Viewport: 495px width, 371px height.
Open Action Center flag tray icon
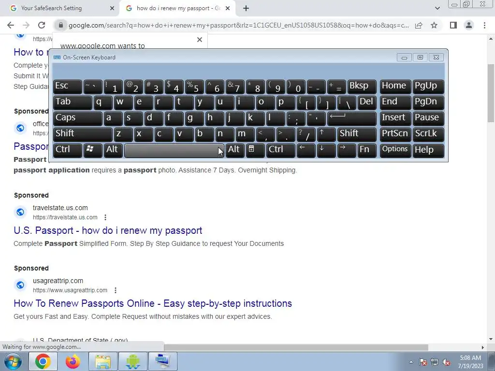point(423,362)
